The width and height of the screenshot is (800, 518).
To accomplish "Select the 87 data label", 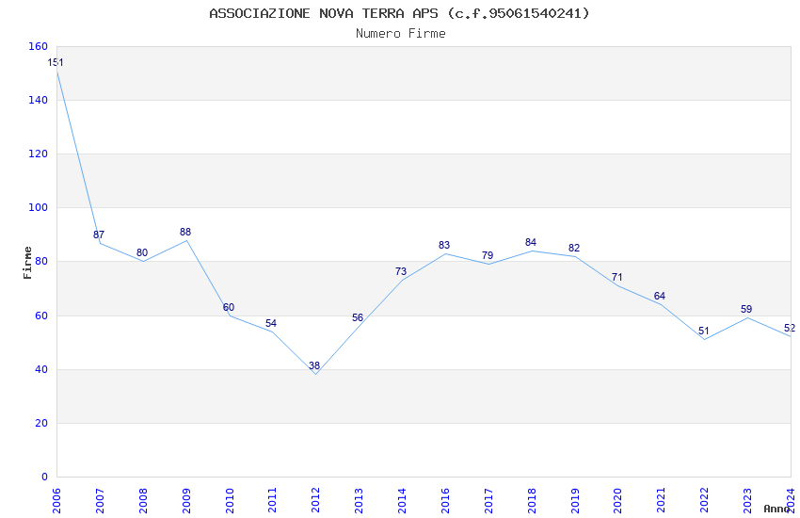I will point(99,235).
